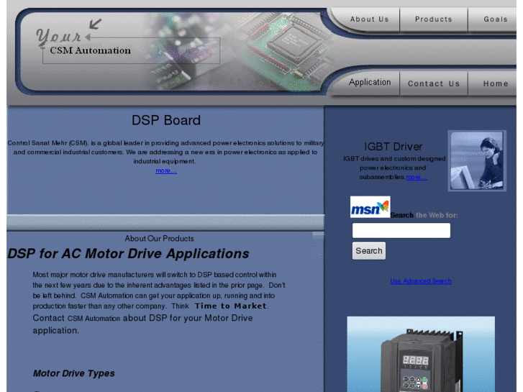Viewport: 523px width, 392px height.
Task: Click the MSN butterfly logo
Action: coord(370,207)
